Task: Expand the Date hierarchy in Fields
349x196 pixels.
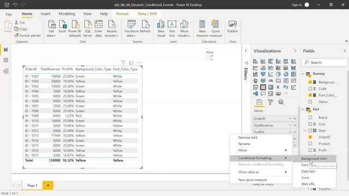Action: [305, 131]
